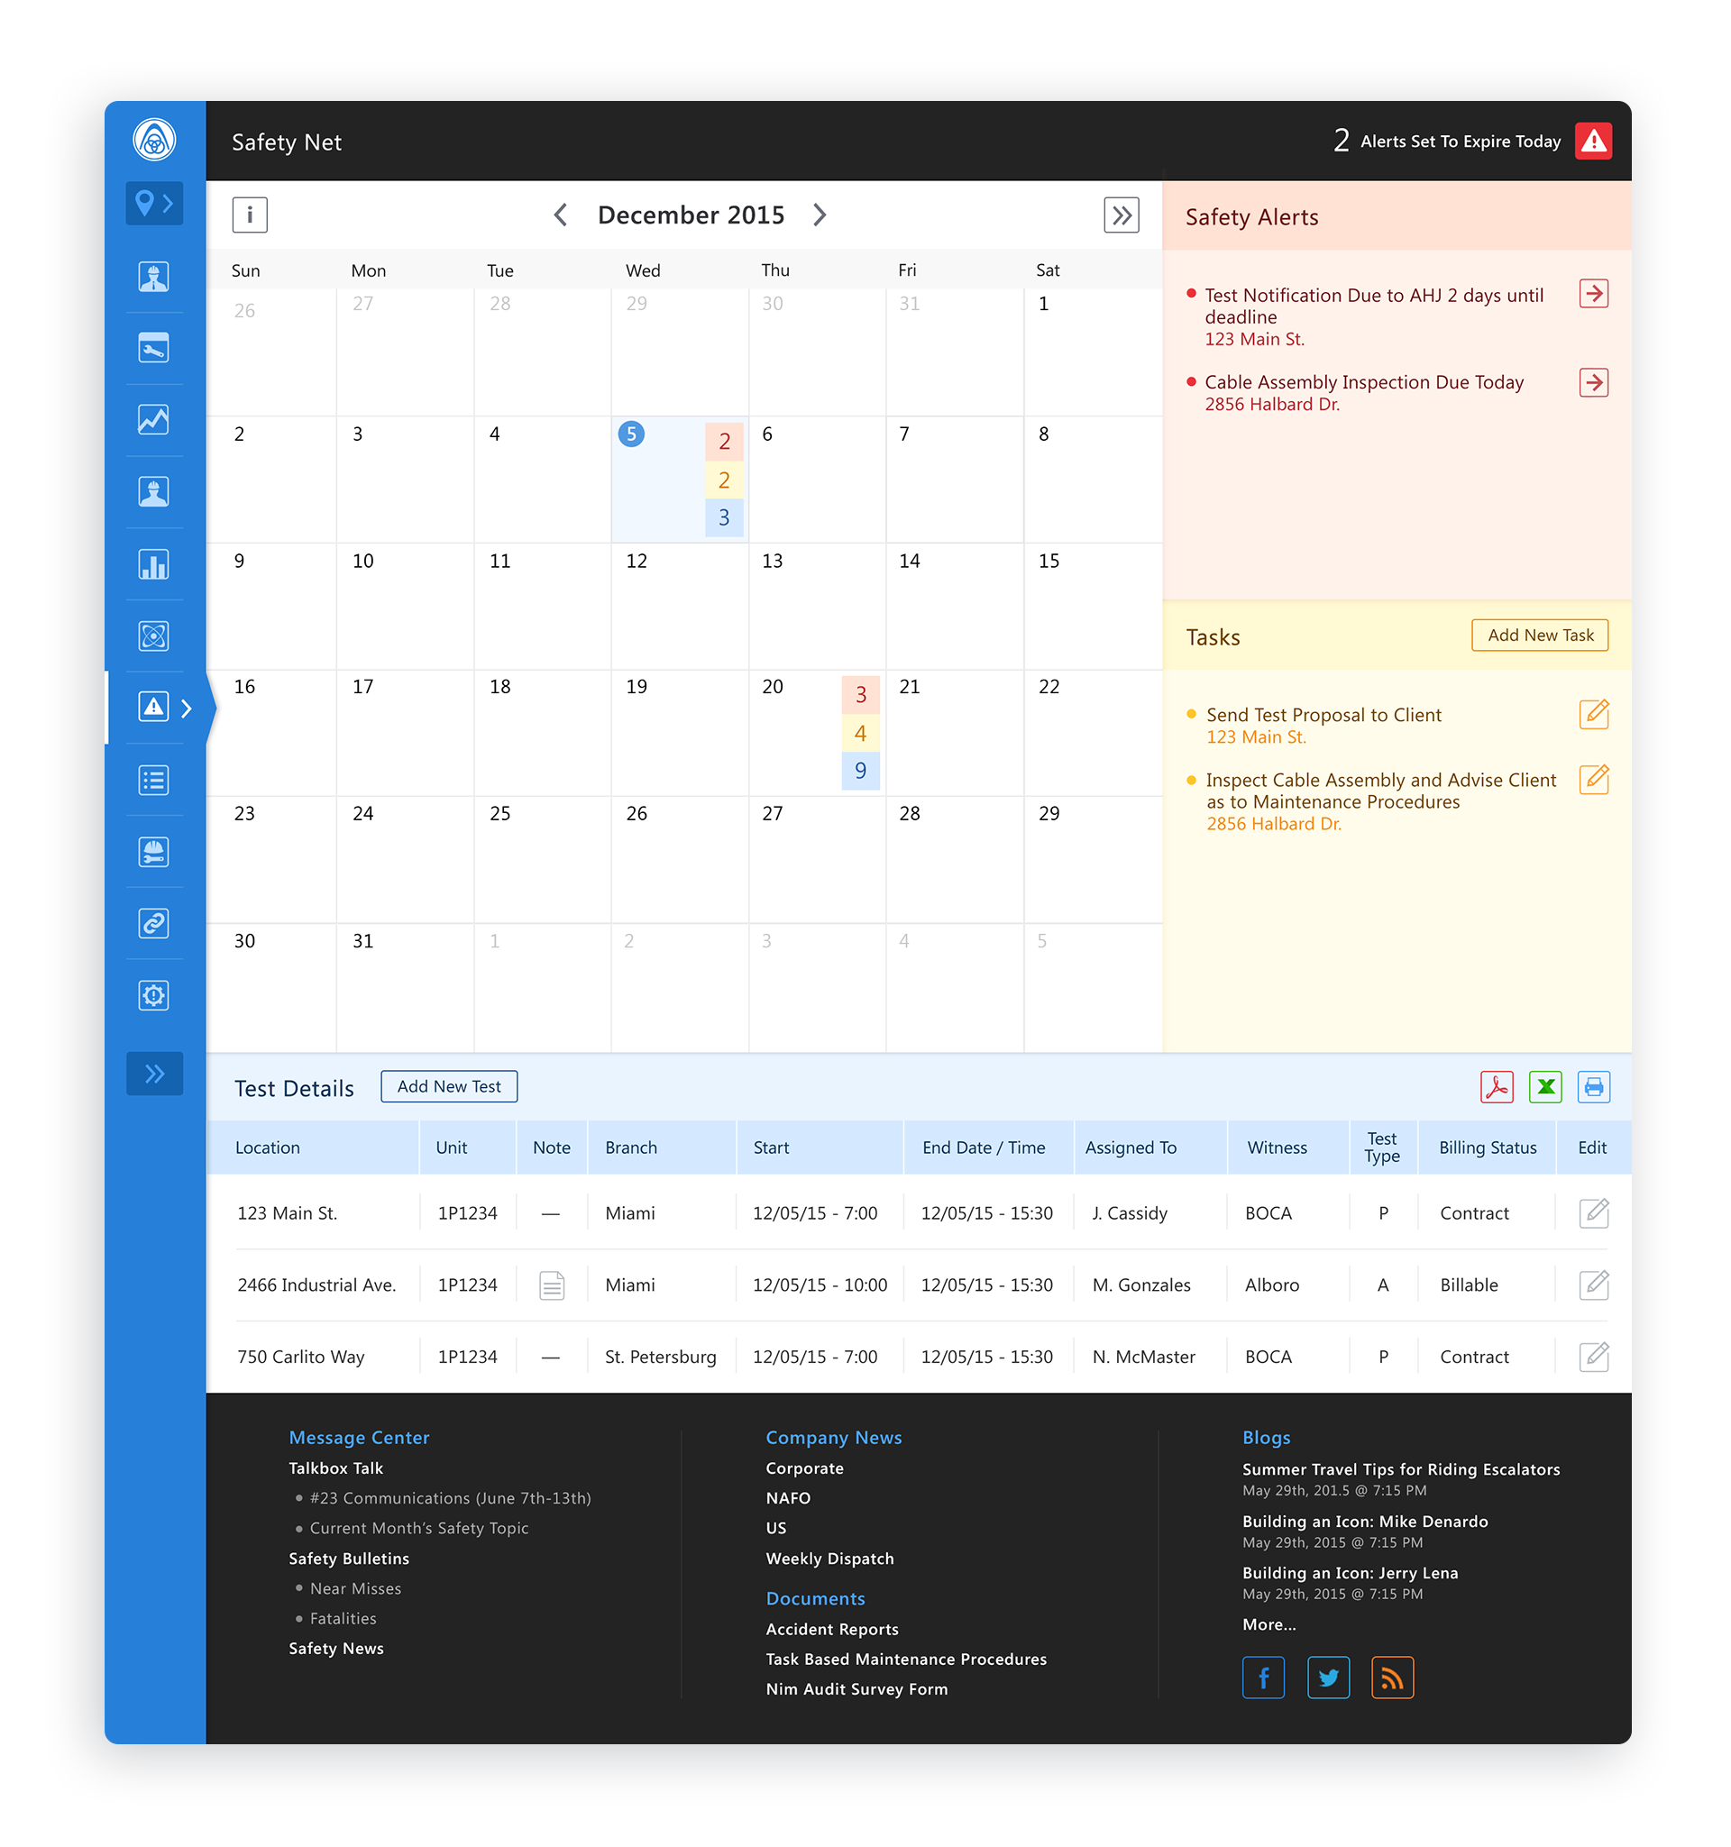Screen dimensions: 1731x1847
Task: Open the hard hat tools sidebar icon
Action: point(154,852)
